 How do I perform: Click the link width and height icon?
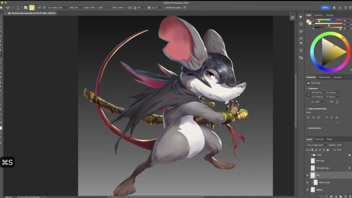tap(308, 94)
